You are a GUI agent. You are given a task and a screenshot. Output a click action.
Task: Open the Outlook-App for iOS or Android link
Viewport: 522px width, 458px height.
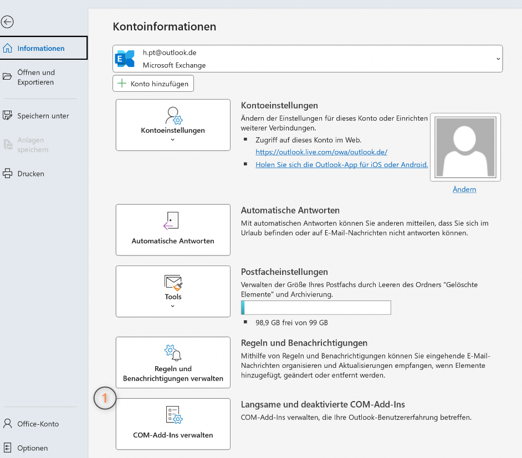[x=341, y=164]
